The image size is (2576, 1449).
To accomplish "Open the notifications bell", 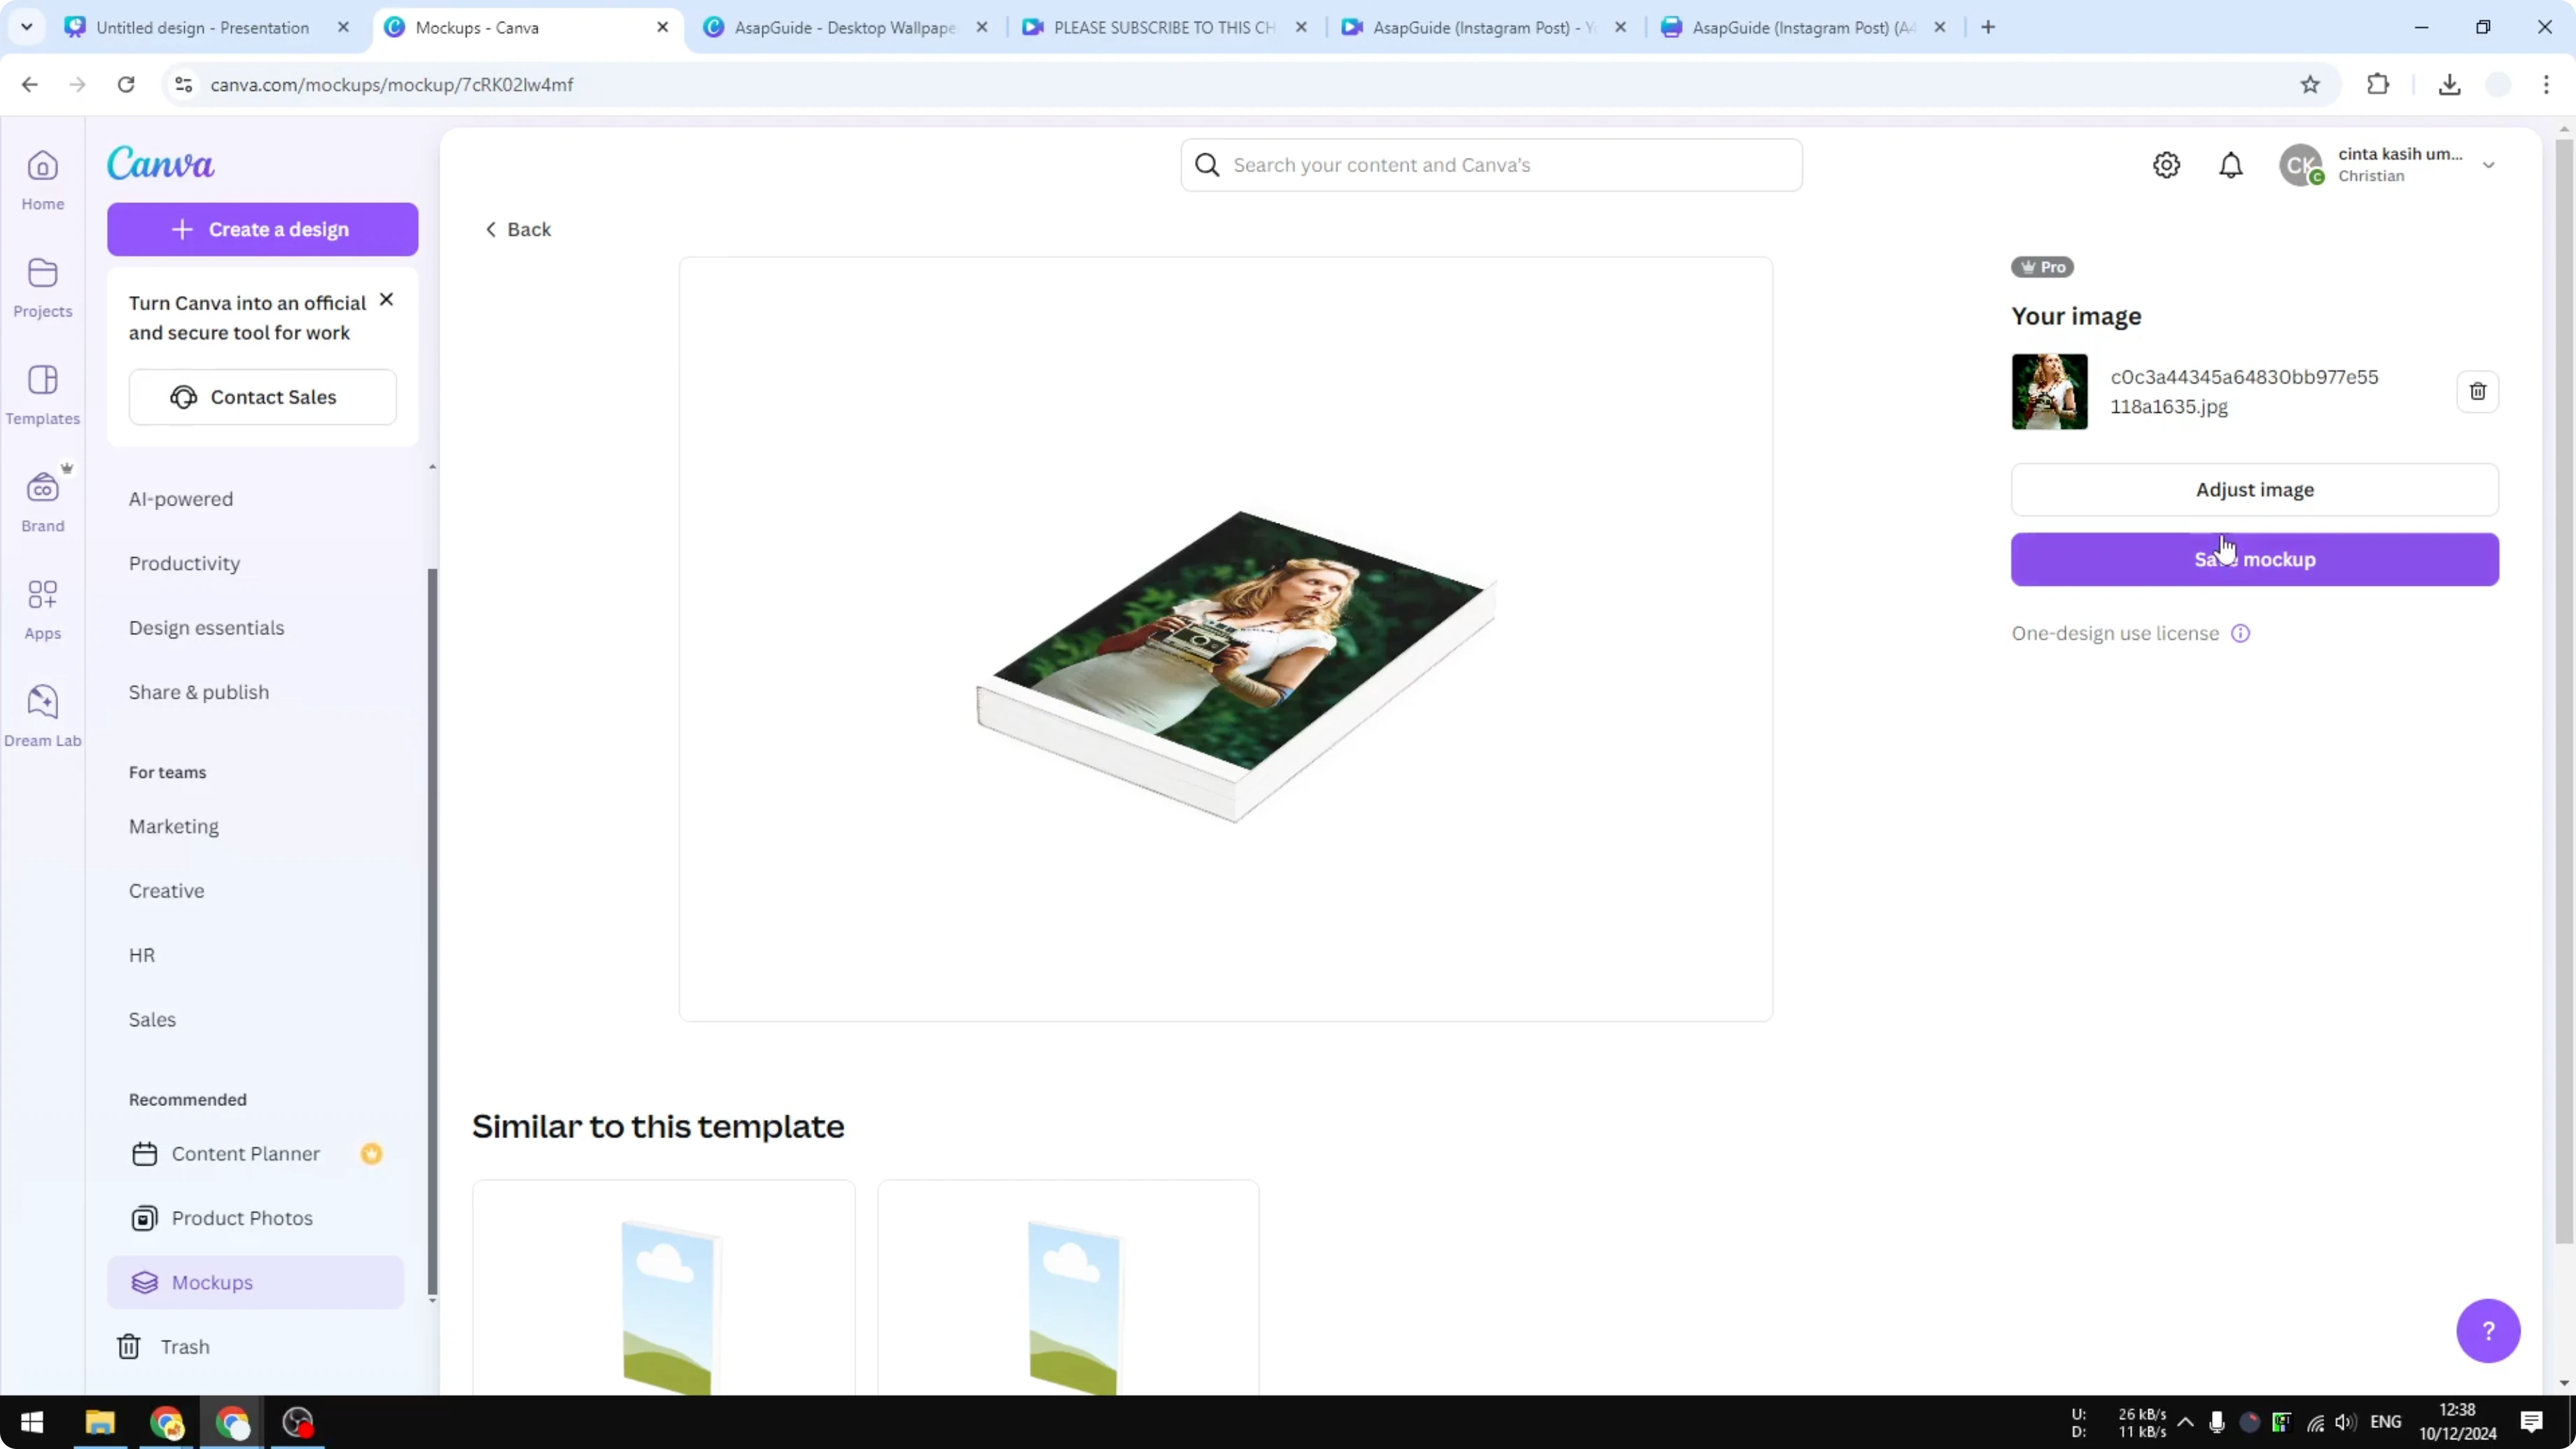I will (x=2232, y=165).
